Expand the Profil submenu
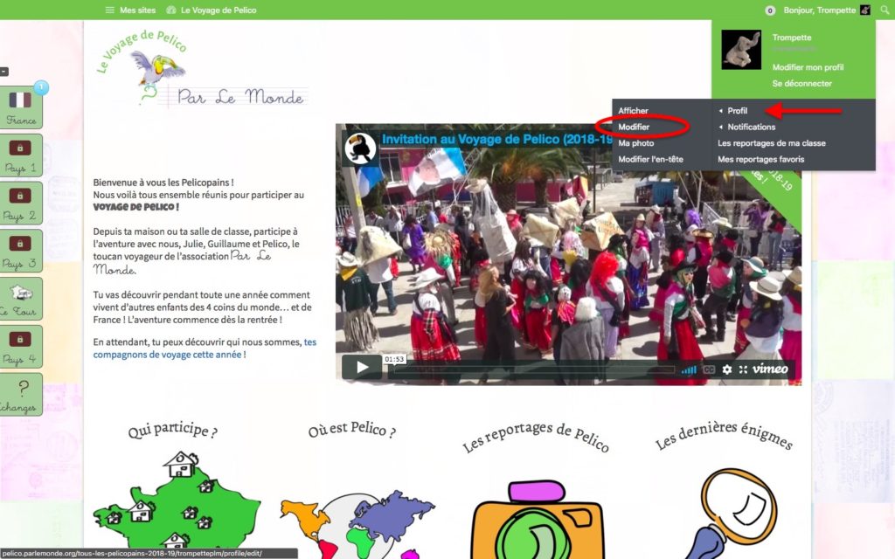This screenshot has width=895, height=559. coord(736,111)
